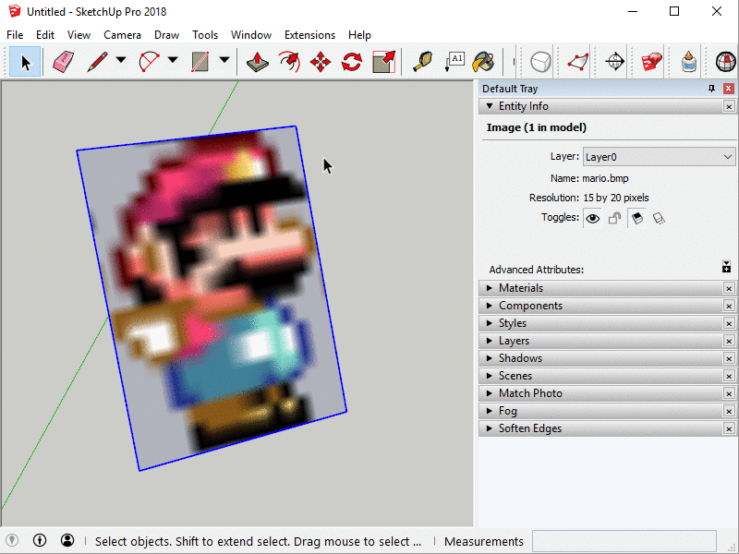Click the Paint Bucket tool

[x=483, y=62]
